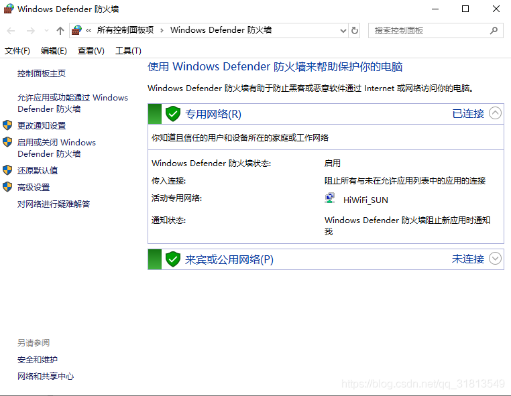The width and height of the screenshot is (511, 396).
Task: Open the 文件(F) menu
Action: [17, 51]
